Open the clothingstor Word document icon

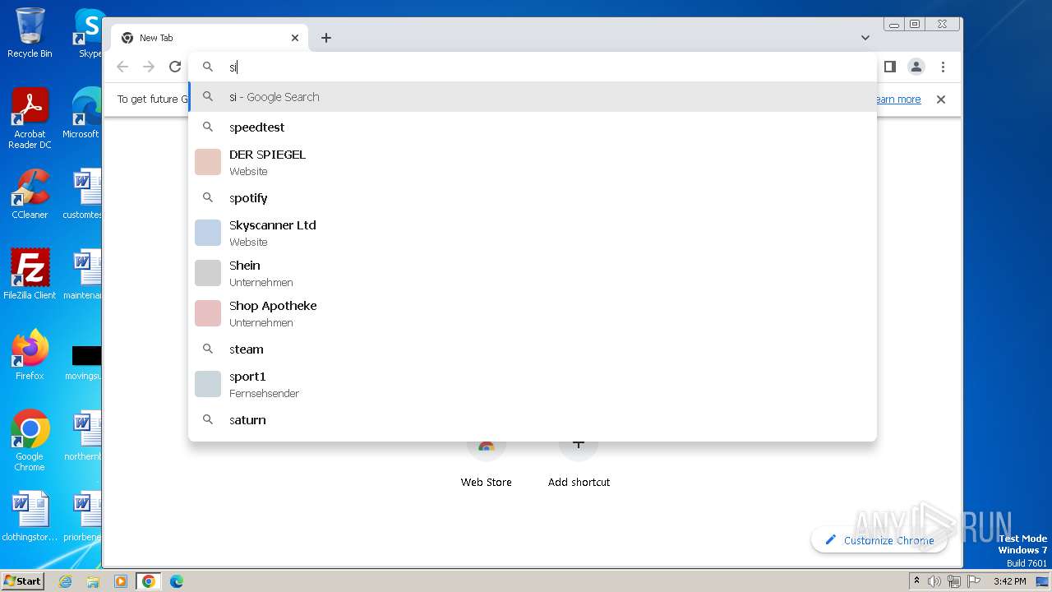(30, 516)
